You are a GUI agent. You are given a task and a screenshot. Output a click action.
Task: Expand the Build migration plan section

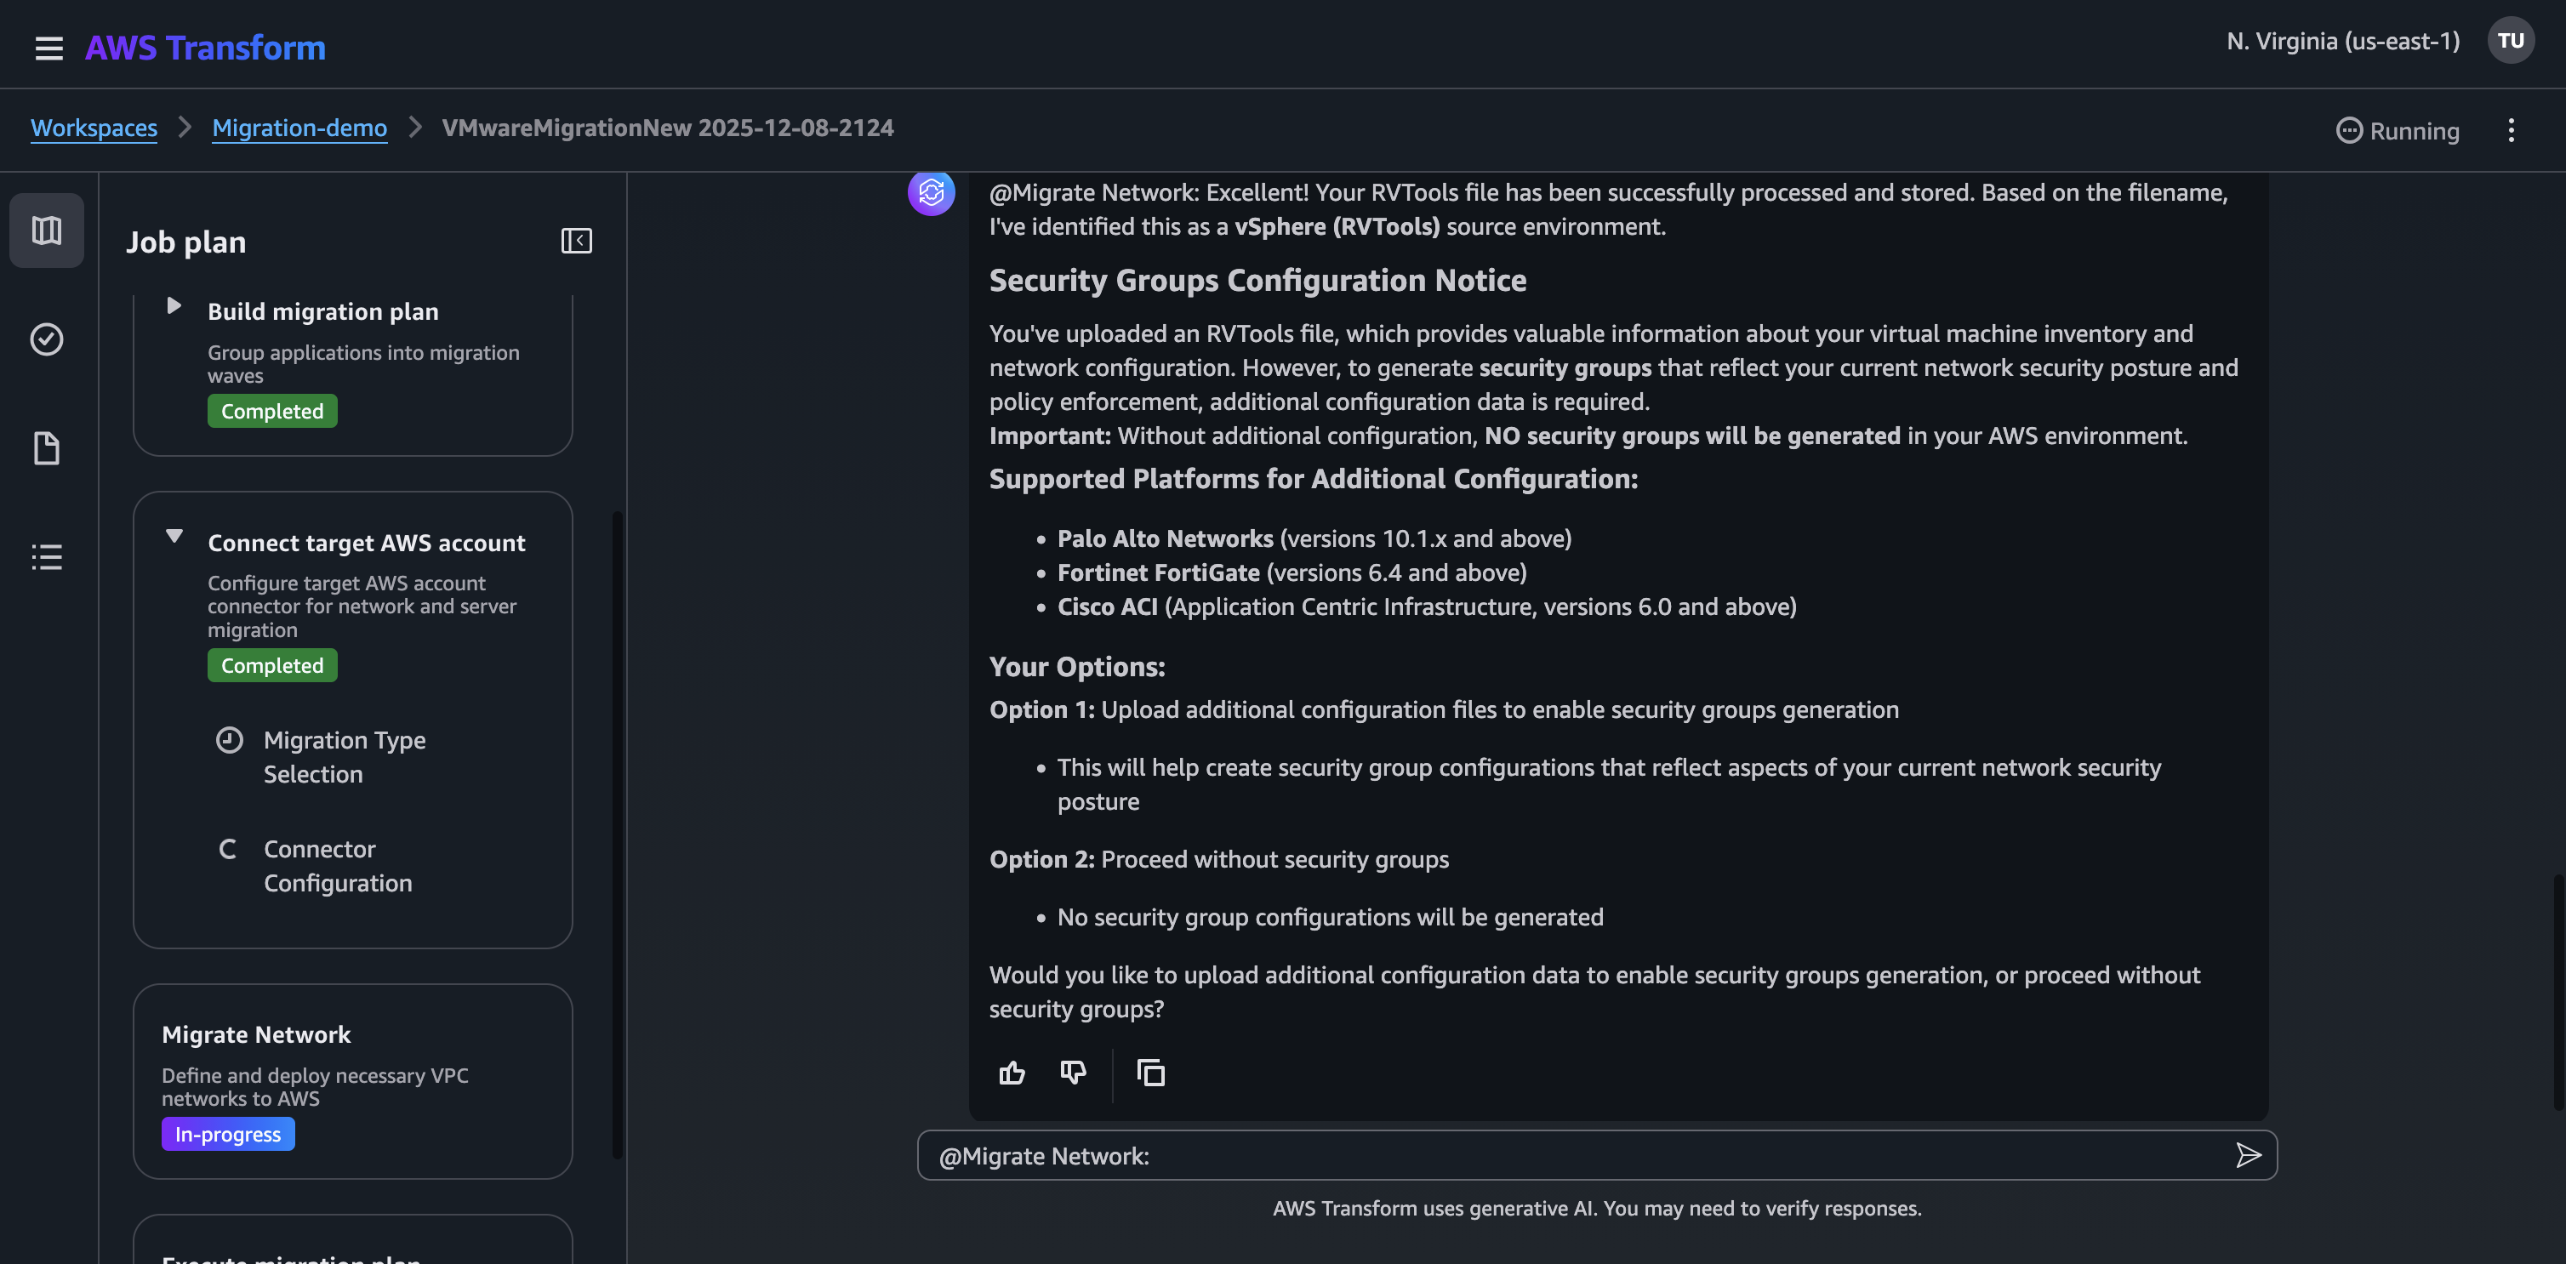click(174, 305)
